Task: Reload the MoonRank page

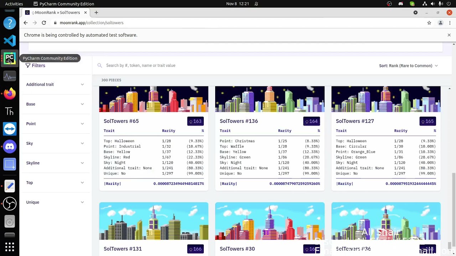Action: [x=44, y=23]
